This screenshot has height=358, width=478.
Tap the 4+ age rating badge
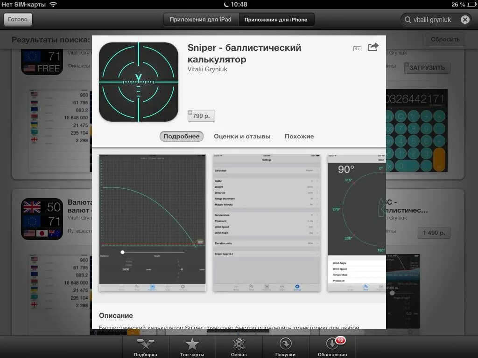pyautogui.click(x=357, y=48)
